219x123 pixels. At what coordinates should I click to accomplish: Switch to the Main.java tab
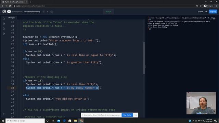pyautogui.click(x=12, y=18)
